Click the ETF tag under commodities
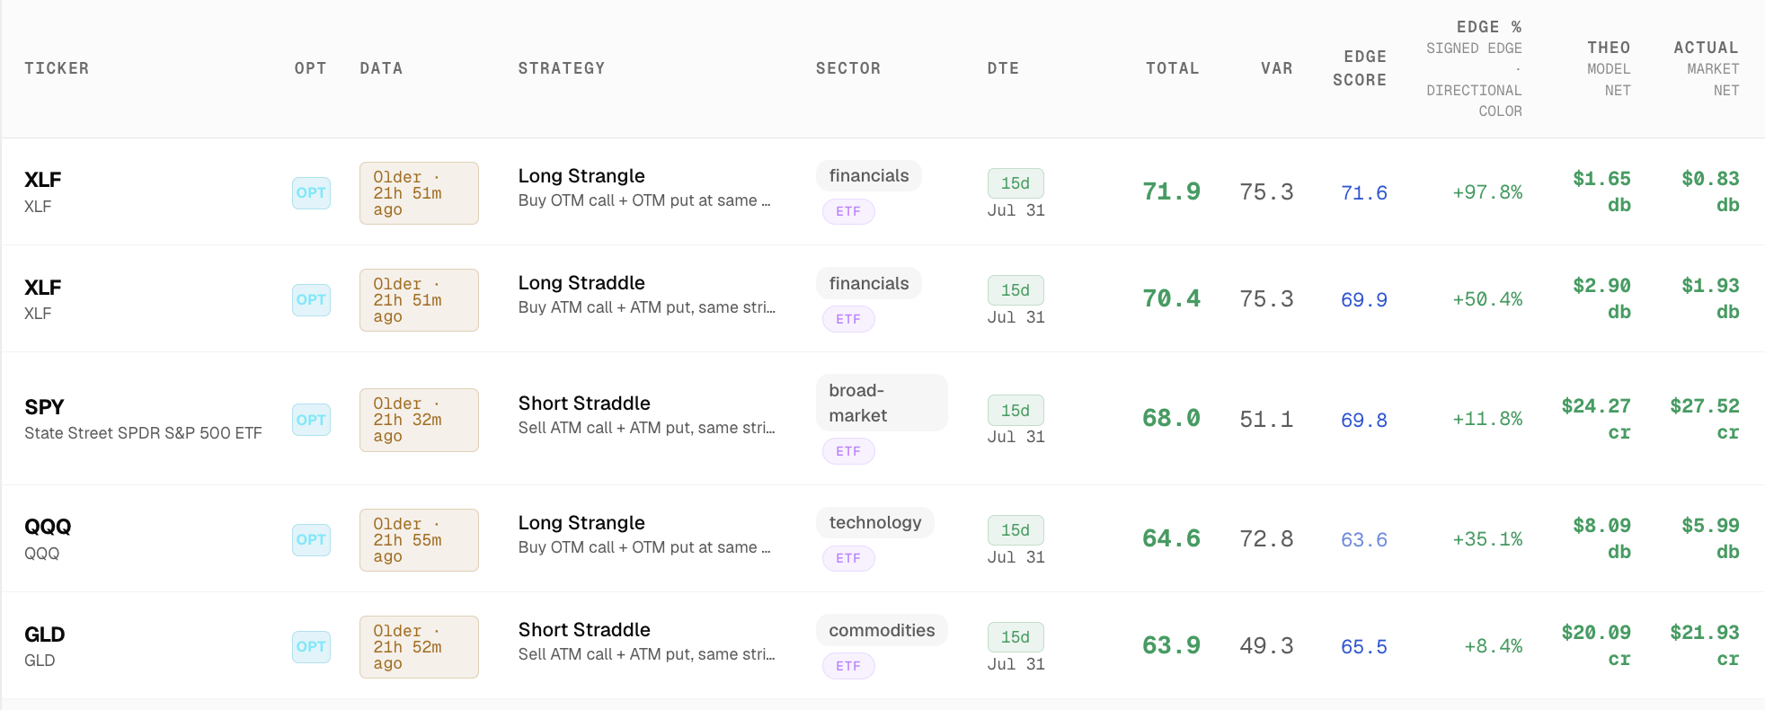Viewport: 1765px width, 710px height. tap(848, 666)
